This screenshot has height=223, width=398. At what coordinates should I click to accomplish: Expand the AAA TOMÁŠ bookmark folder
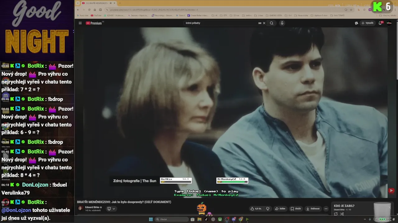[337, 15]
